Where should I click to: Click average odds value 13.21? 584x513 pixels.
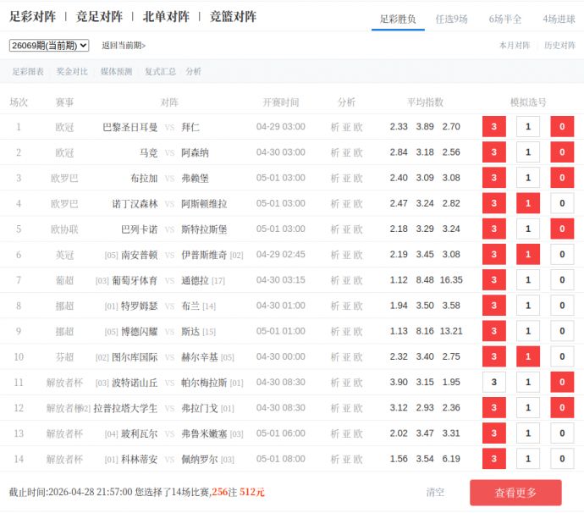pyautogui.click(x=451, y=331)
